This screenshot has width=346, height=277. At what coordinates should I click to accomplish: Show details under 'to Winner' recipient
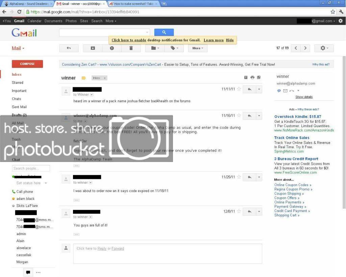(92, 95)
